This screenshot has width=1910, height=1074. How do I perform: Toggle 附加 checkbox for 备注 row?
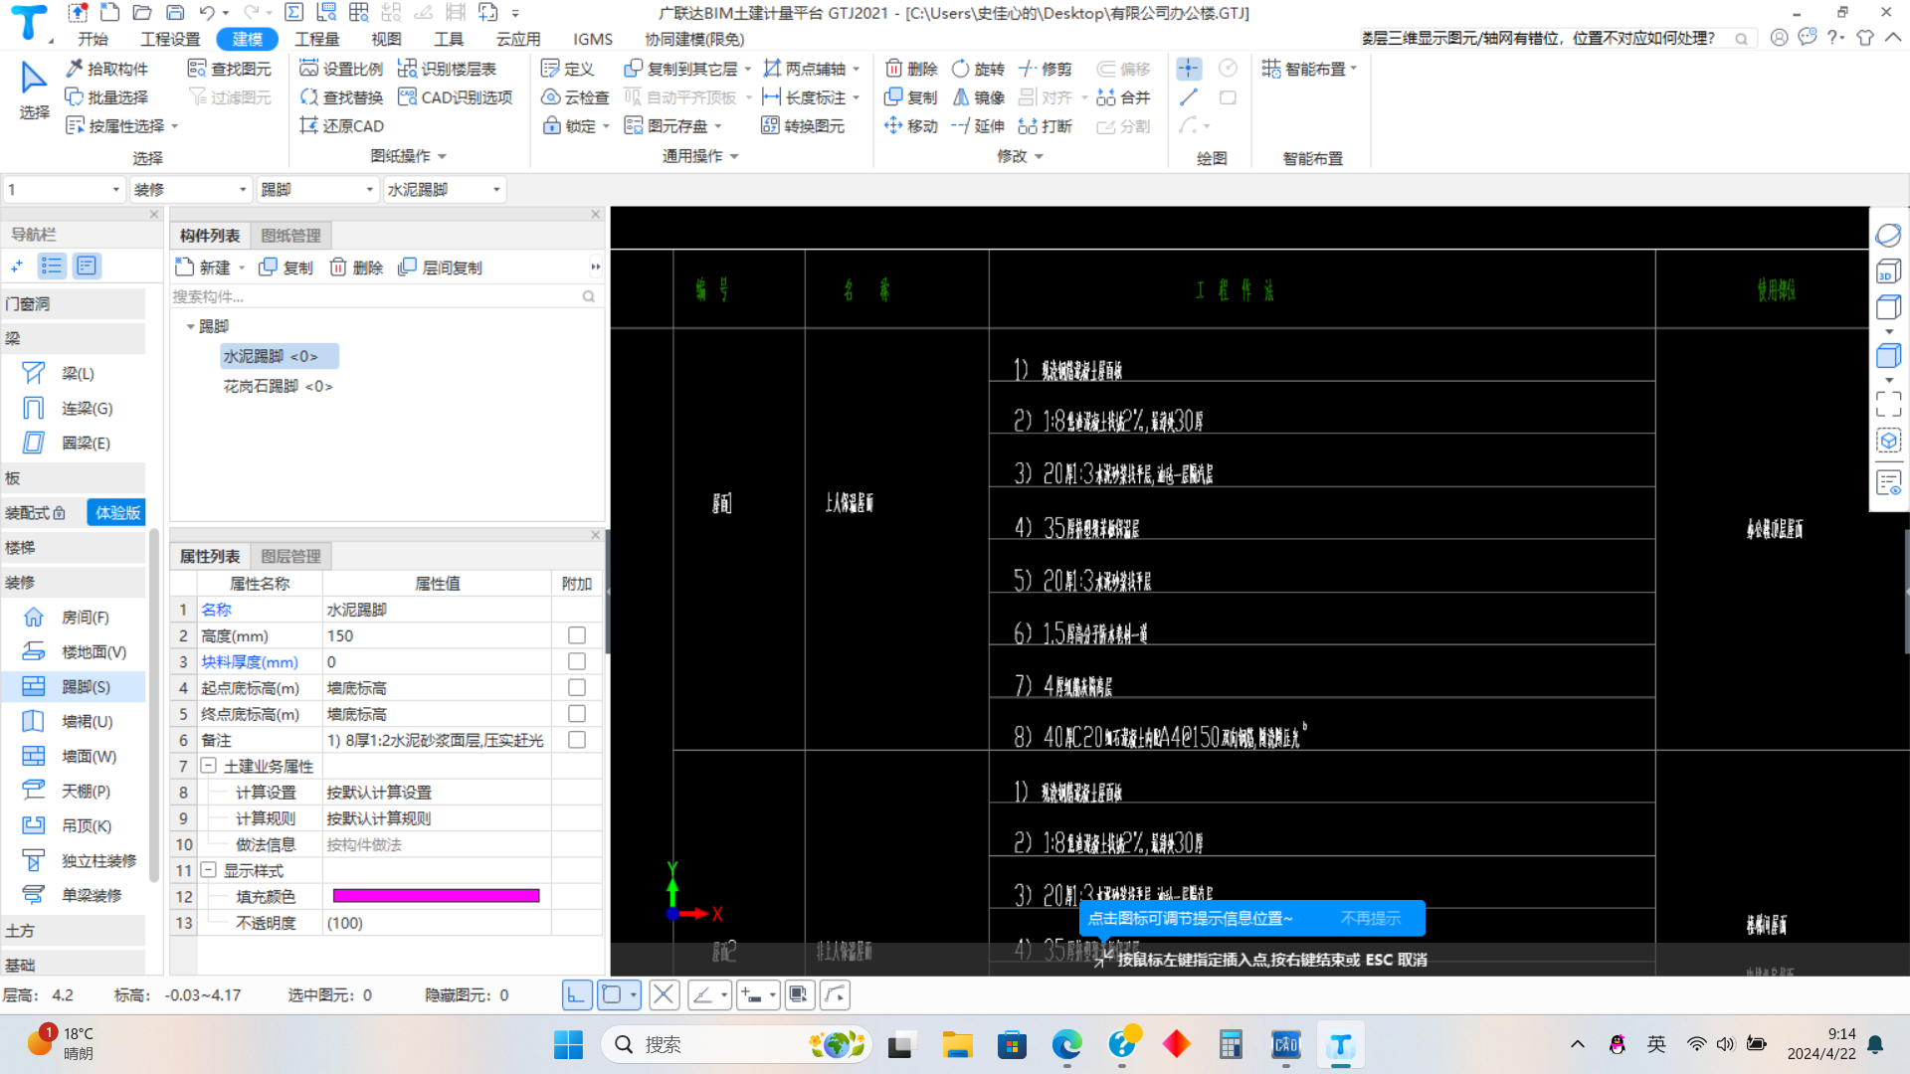577,740
